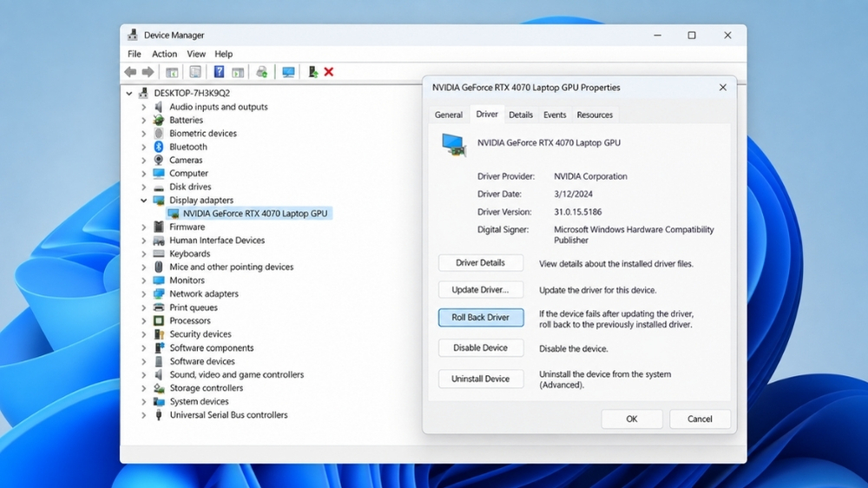Click the Back arrow in the toolbar
Screen dimensions: 868x488
[x=131, y=72]
